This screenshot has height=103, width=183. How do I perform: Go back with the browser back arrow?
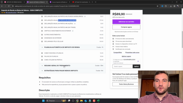[2, 6]
